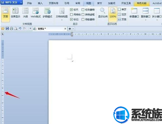Switch to the 章节 tab
Screen dimensions: 162x124
pos(100,3)
